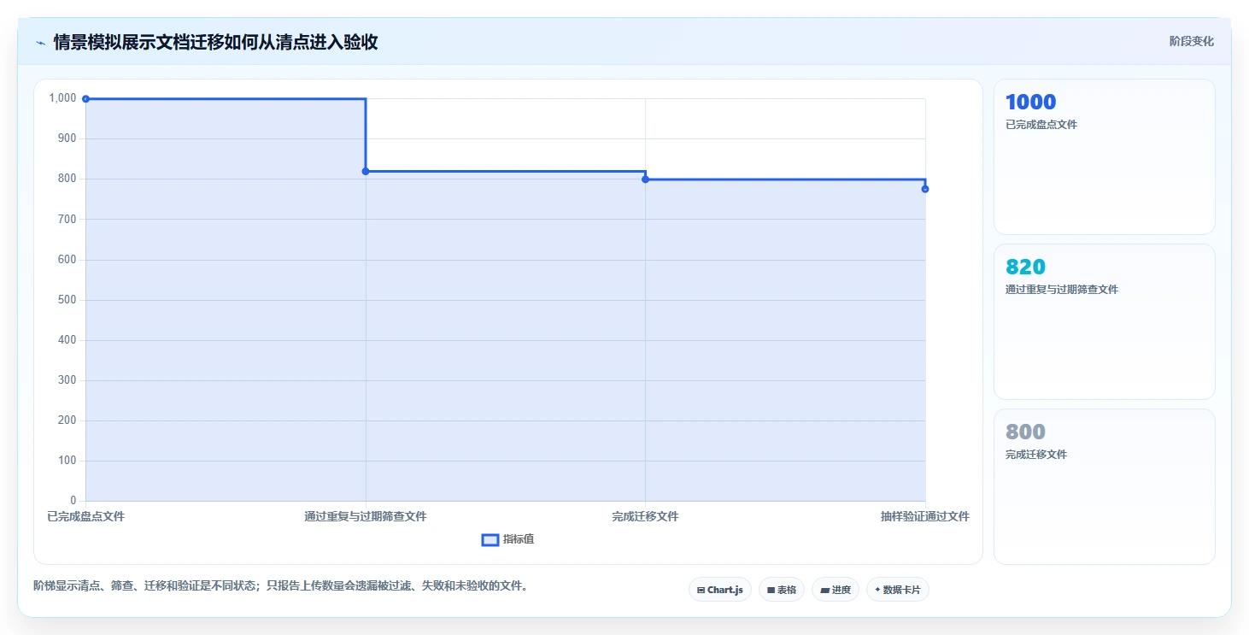Click the 表格 chip
Screen dimensions: 1249x635
point(782,590)
